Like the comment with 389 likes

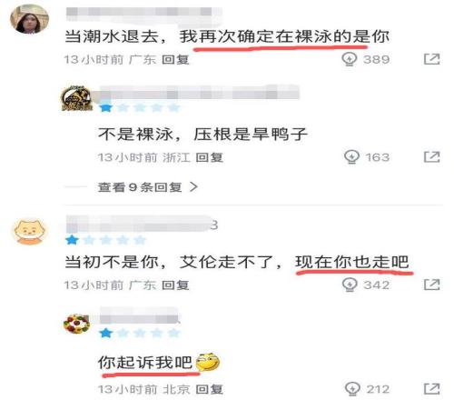click(350, 59)
